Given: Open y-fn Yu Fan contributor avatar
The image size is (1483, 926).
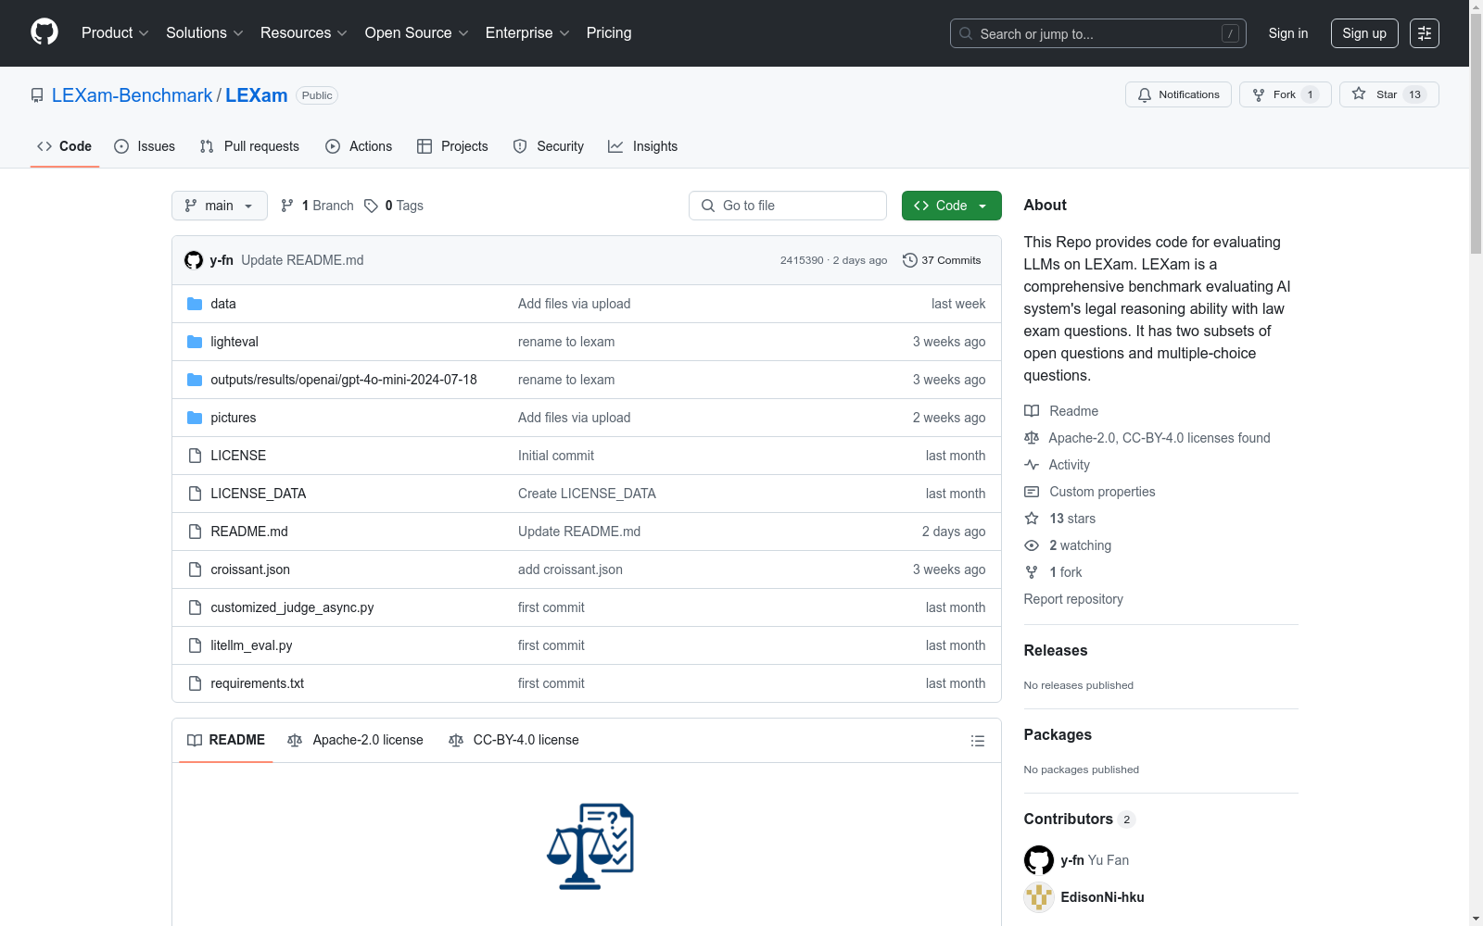Looking at the screenshot, I should pos(1039,860).
